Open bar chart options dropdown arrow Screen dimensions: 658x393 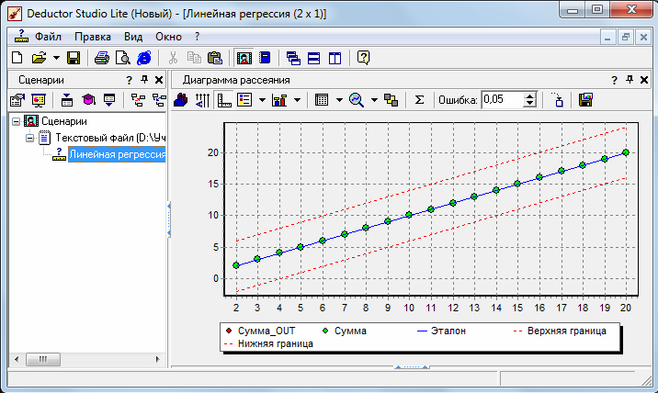[x=297, y=100]
